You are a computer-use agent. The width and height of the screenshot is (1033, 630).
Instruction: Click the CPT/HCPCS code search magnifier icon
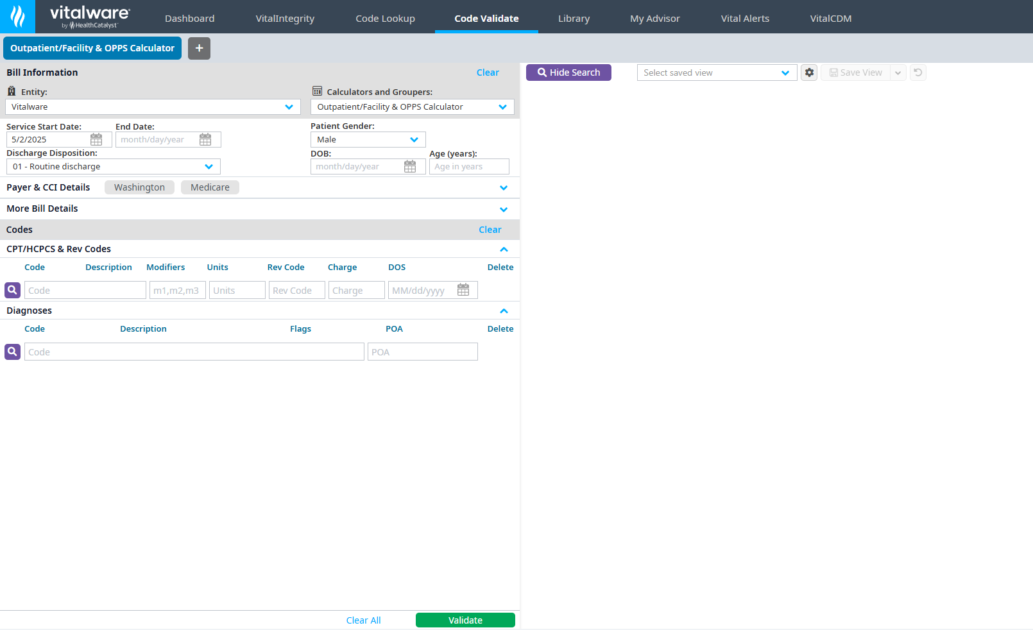[12, 291]
